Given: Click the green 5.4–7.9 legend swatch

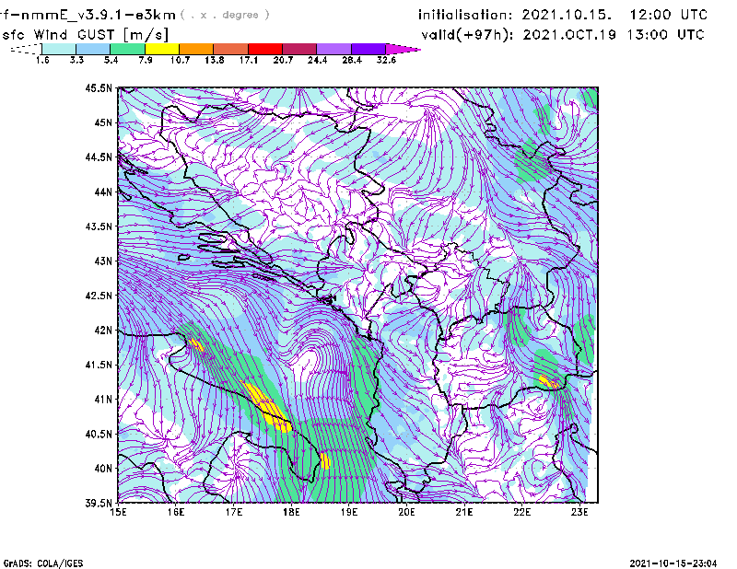Looking at the screenshot, I should [x=127, y=49].
